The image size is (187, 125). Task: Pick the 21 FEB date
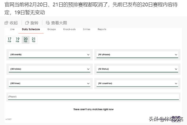(x=34, y=40)
